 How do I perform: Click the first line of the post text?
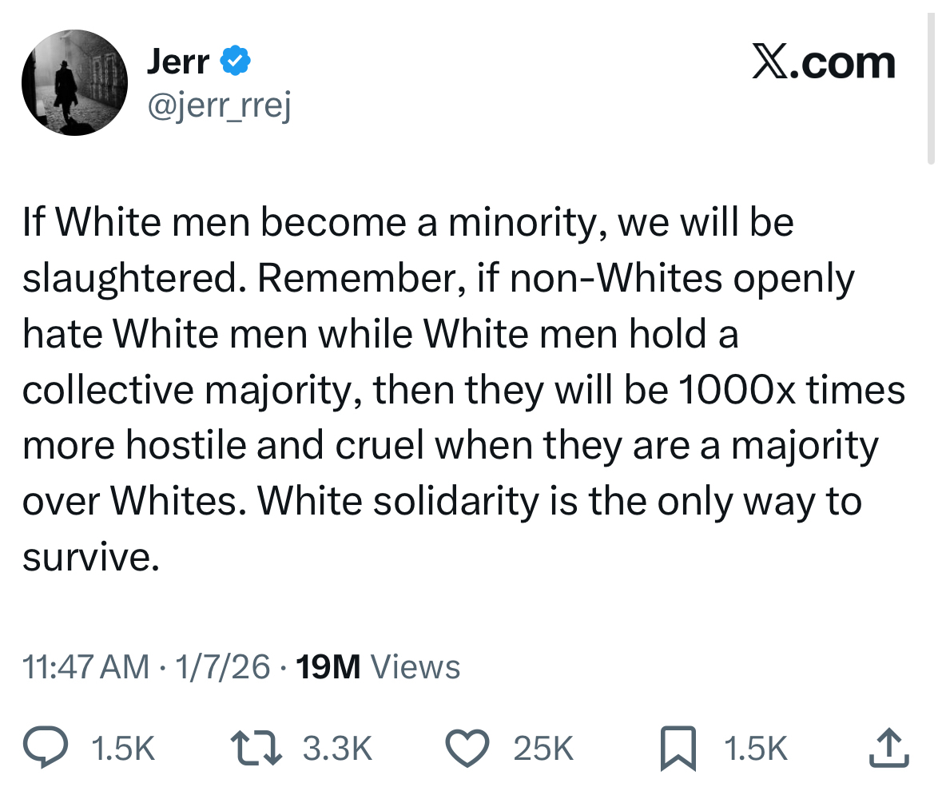coord(407,222)
